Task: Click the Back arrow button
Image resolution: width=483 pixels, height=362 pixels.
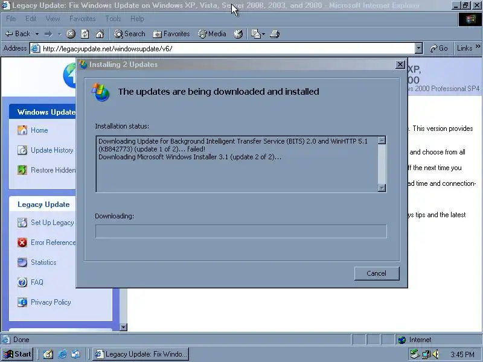Action: pyautogui.click(x=18, y=34)
